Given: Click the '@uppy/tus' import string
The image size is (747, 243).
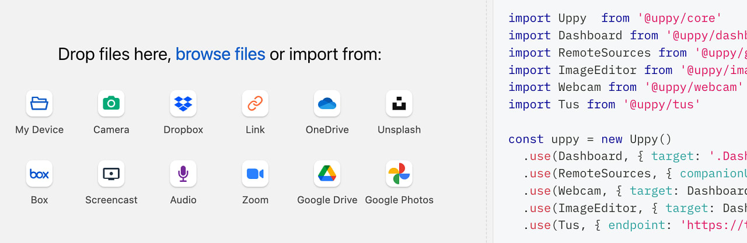Looking at the screenshot, I should [661, 104].
